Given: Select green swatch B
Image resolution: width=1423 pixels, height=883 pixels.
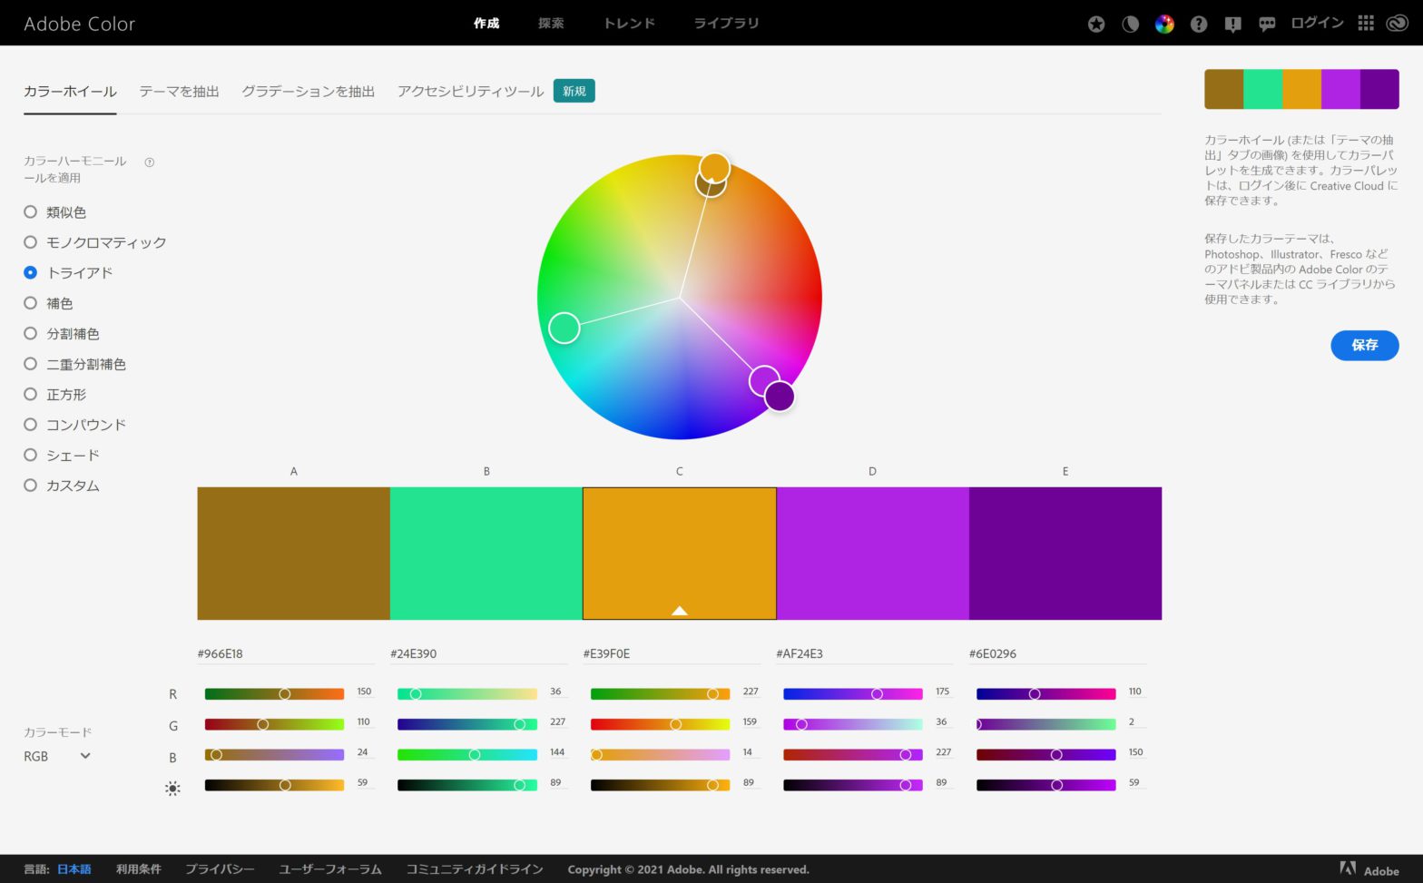Looking at the screenshot, I should click(x=486, y=554).
